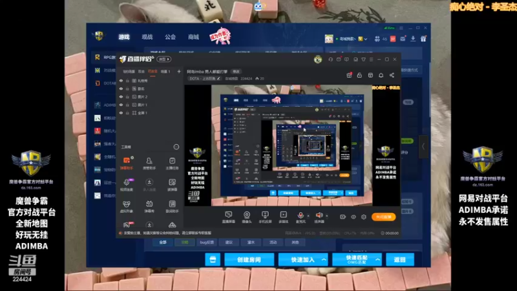
Task: Open the 公会 tab in battle platform
Action: click(x=170, y=37)
